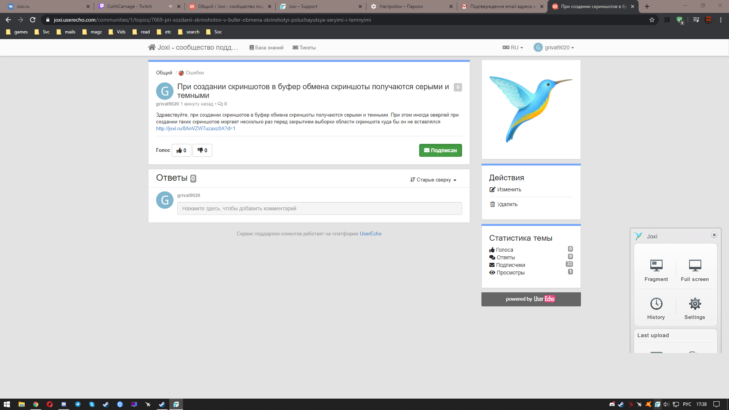Click the comment input field
729x410 pixels.
[x=319, y=208]
